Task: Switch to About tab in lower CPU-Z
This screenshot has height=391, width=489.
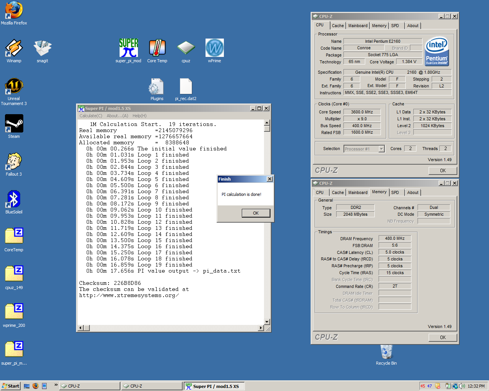Action: pyautogui.click(x=413, y=192)
